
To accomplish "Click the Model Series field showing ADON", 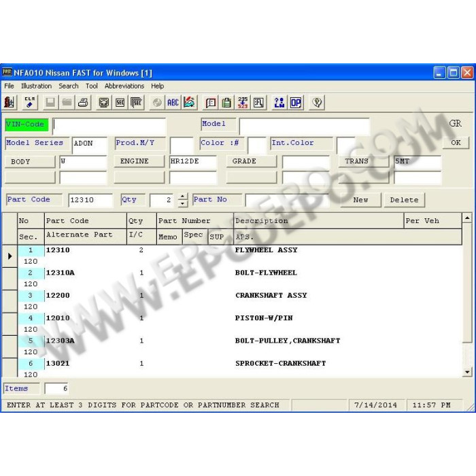I will (x=90, y=145).
